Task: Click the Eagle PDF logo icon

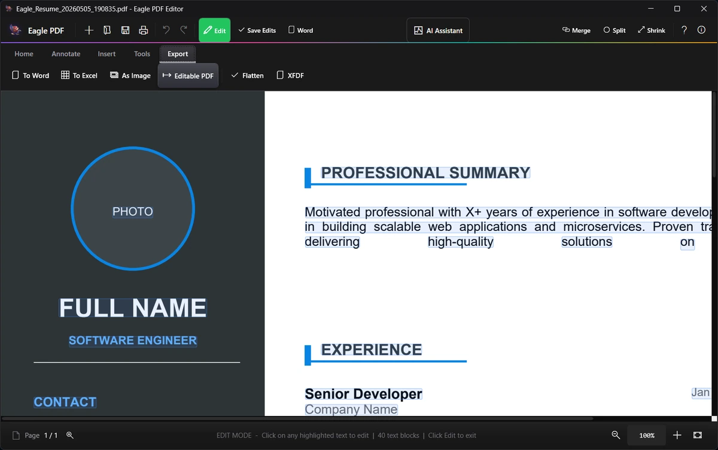Action: point(16,30)
